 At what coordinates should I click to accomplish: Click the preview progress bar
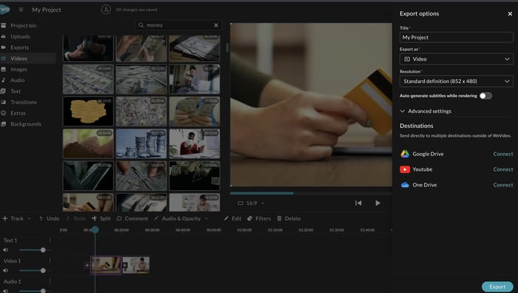coord(311,193)
